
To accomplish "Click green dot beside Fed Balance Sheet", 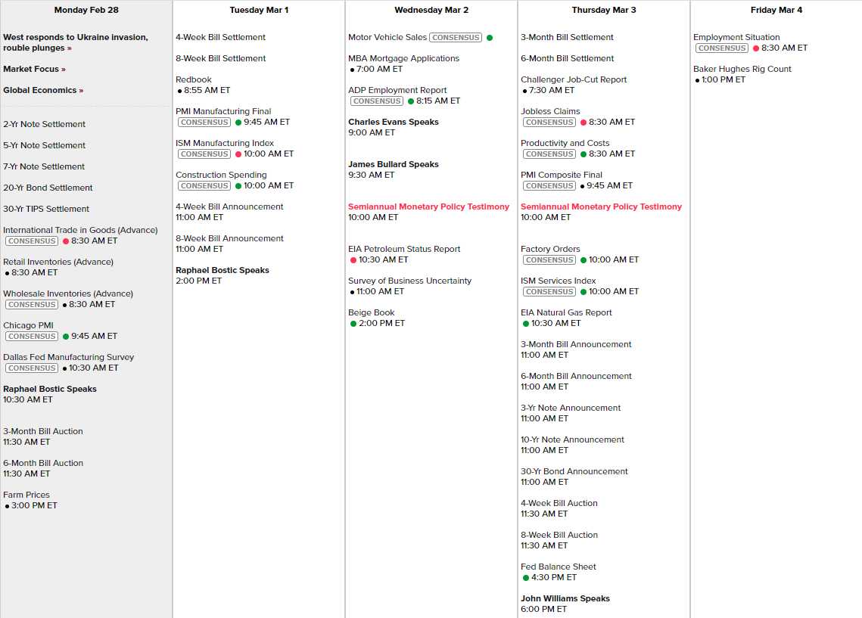I will coord(526,578).
